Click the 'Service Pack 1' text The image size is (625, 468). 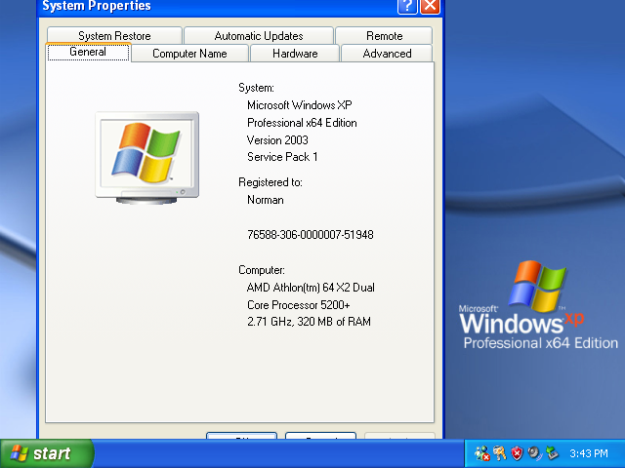[282, 157]
